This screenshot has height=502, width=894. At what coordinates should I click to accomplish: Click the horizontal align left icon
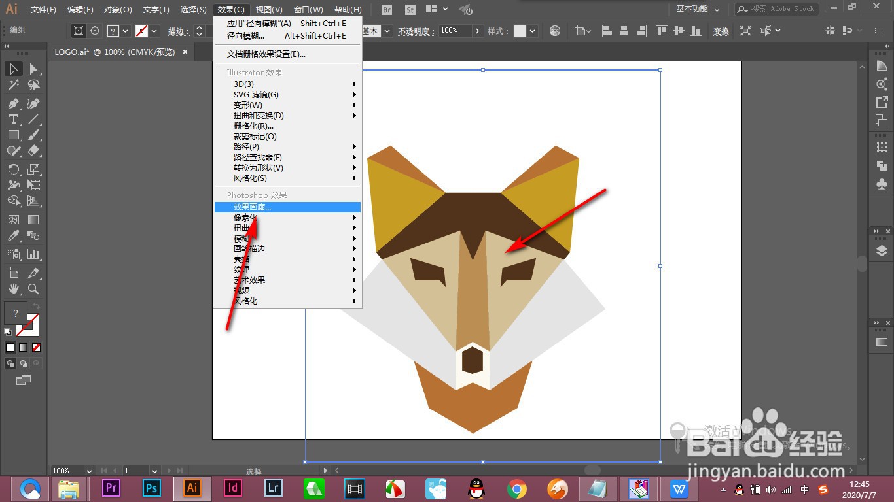click(607, 31)
